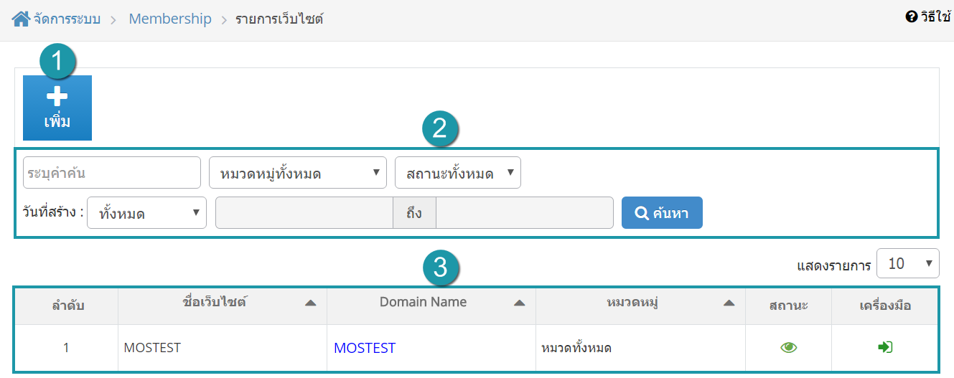This screenshot has width=954, height=378.
Task: Click the เพิ่ม plus add button
Action: pos(57,108)
